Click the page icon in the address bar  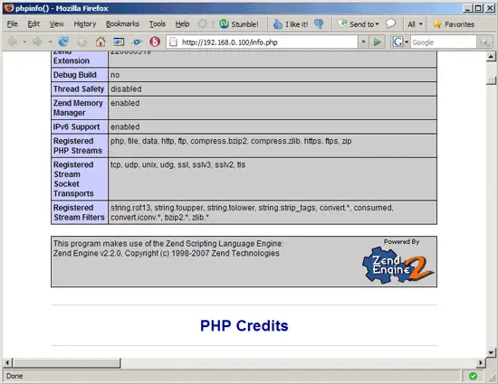pyautogui.click(x=173, y=42)
